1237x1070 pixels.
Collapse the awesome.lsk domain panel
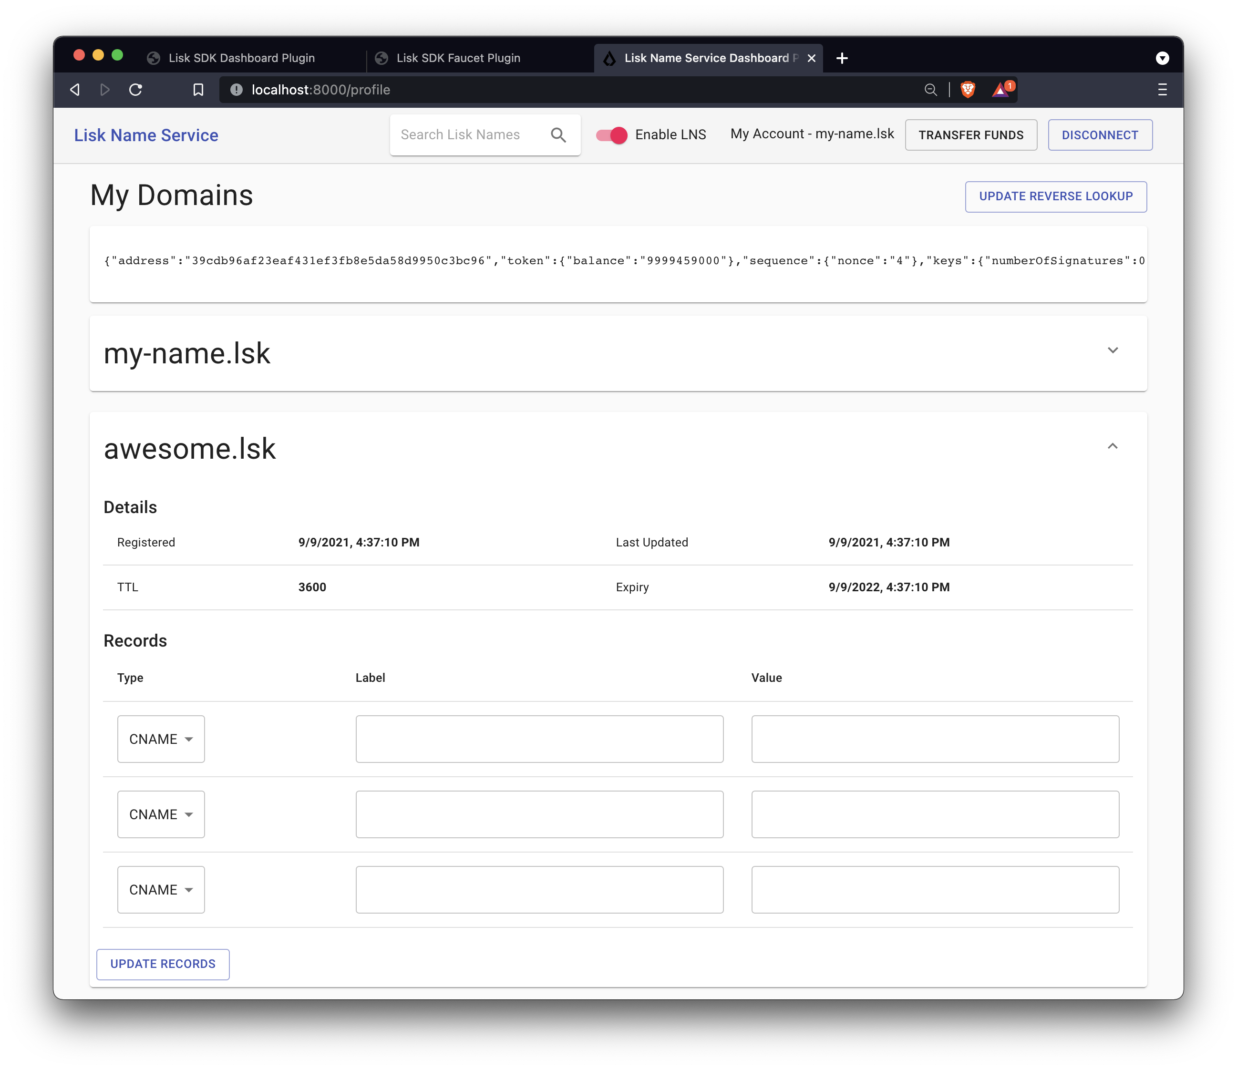click(x=1112, y=446)
